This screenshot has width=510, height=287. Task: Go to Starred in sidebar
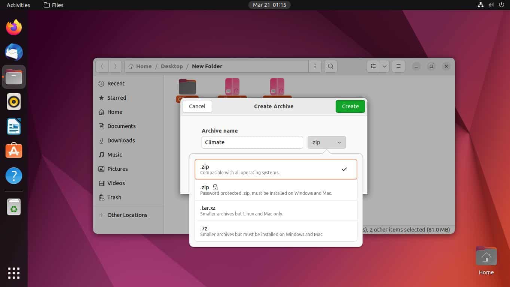128,98
